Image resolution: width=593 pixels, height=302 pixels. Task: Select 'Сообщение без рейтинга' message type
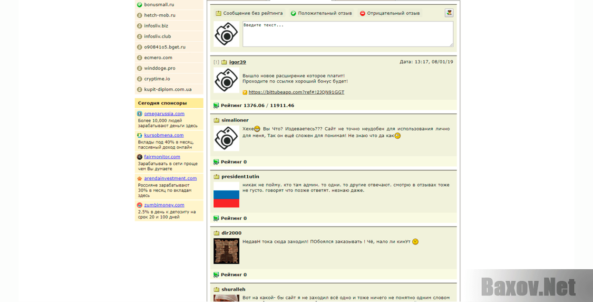(x=249, y=13)
